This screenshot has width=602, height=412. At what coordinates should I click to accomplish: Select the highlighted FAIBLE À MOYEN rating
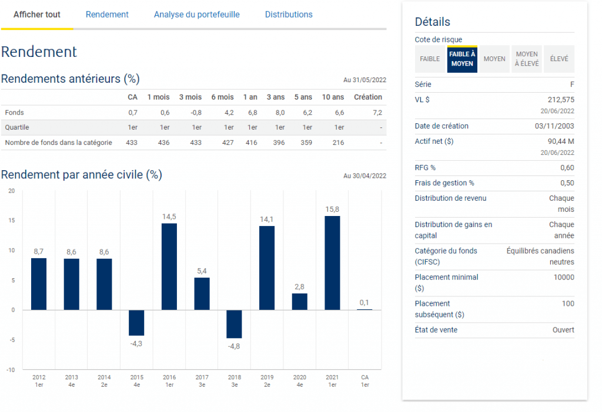tap(462, 59)
